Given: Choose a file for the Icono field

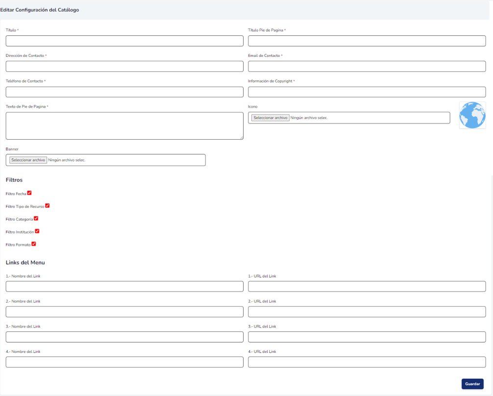Looking at the screenshot, I should (270, 118).
